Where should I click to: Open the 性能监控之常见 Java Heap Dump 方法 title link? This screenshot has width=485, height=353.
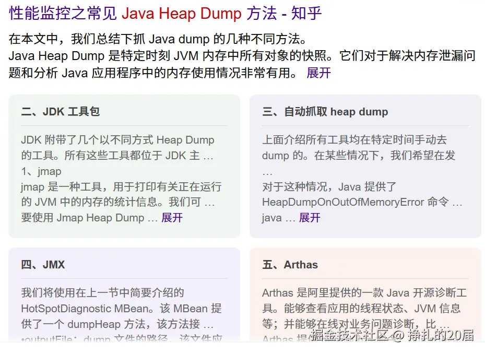(165, 14)
